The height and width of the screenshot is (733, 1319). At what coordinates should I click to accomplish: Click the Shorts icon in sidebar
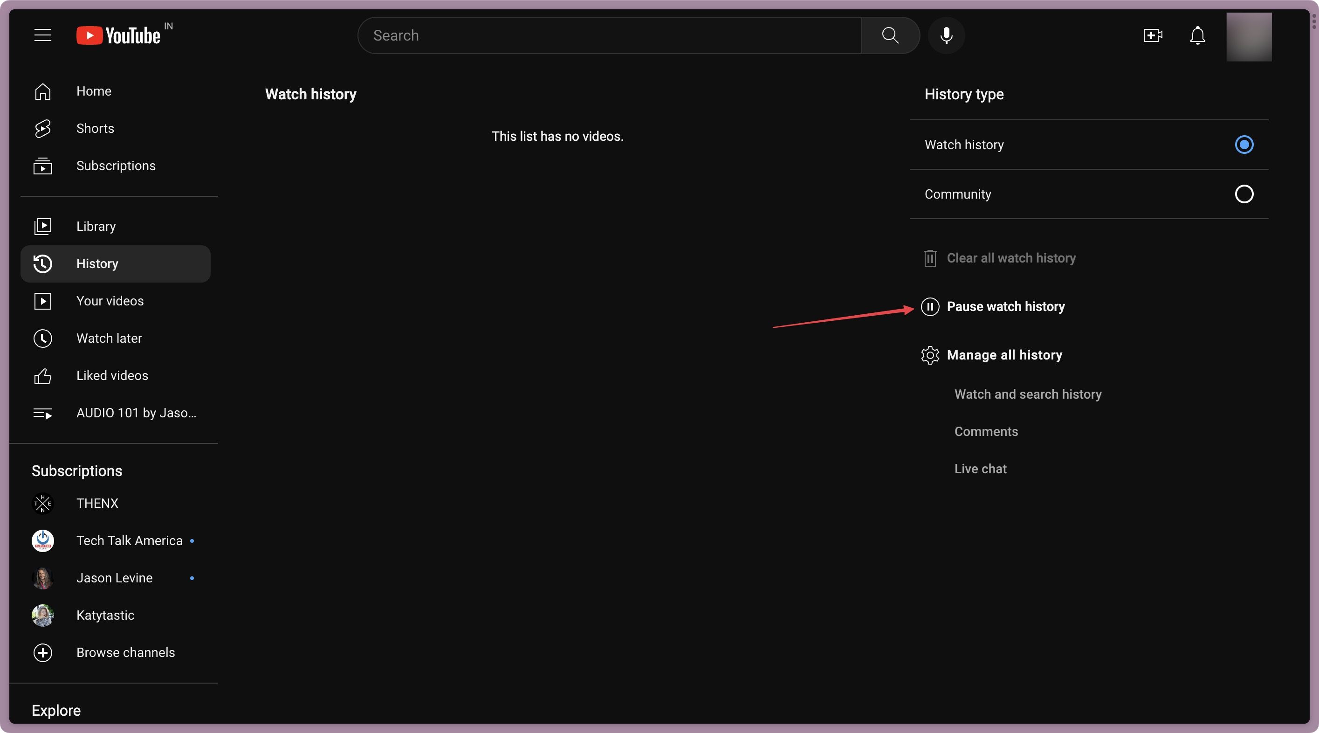(42, 129)
